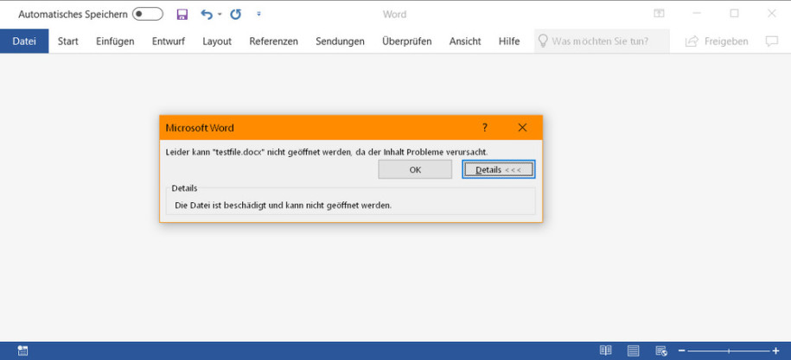The height and width of the screenshot is (360, 791).
Task: Open the Überprüfen ribbon tab
Action: pos(406,41)
